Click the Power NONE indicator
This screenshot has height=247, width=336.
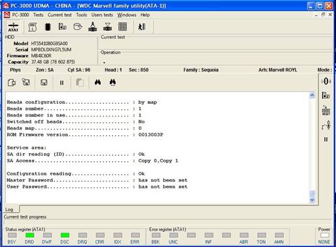[x=324, y=235]
